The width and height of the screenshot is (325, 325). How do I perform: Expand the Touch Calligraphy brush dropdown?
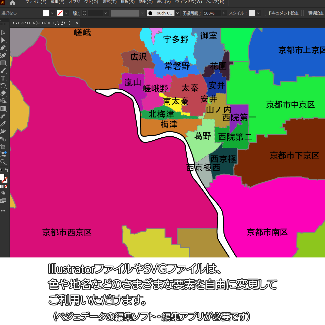click(x=178, y=13)
